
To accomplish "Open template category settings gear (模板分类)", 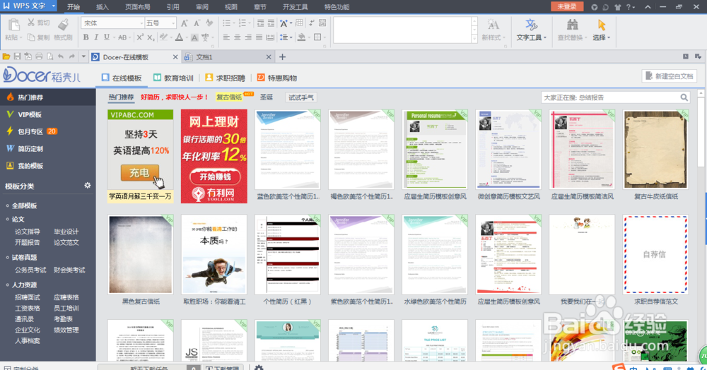I will click(x=88, y=186).
